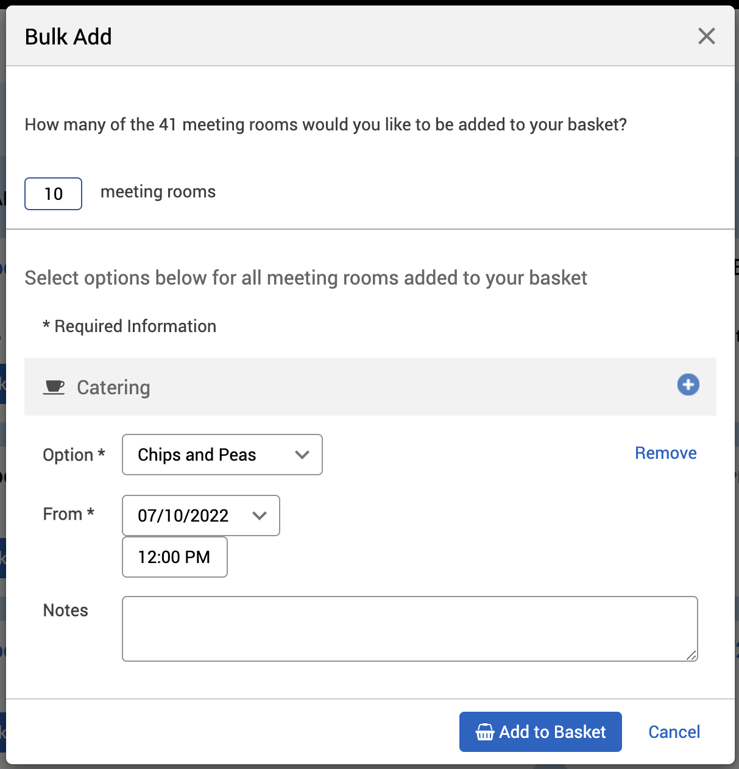Click the 07/10/2022 date value

183,516
